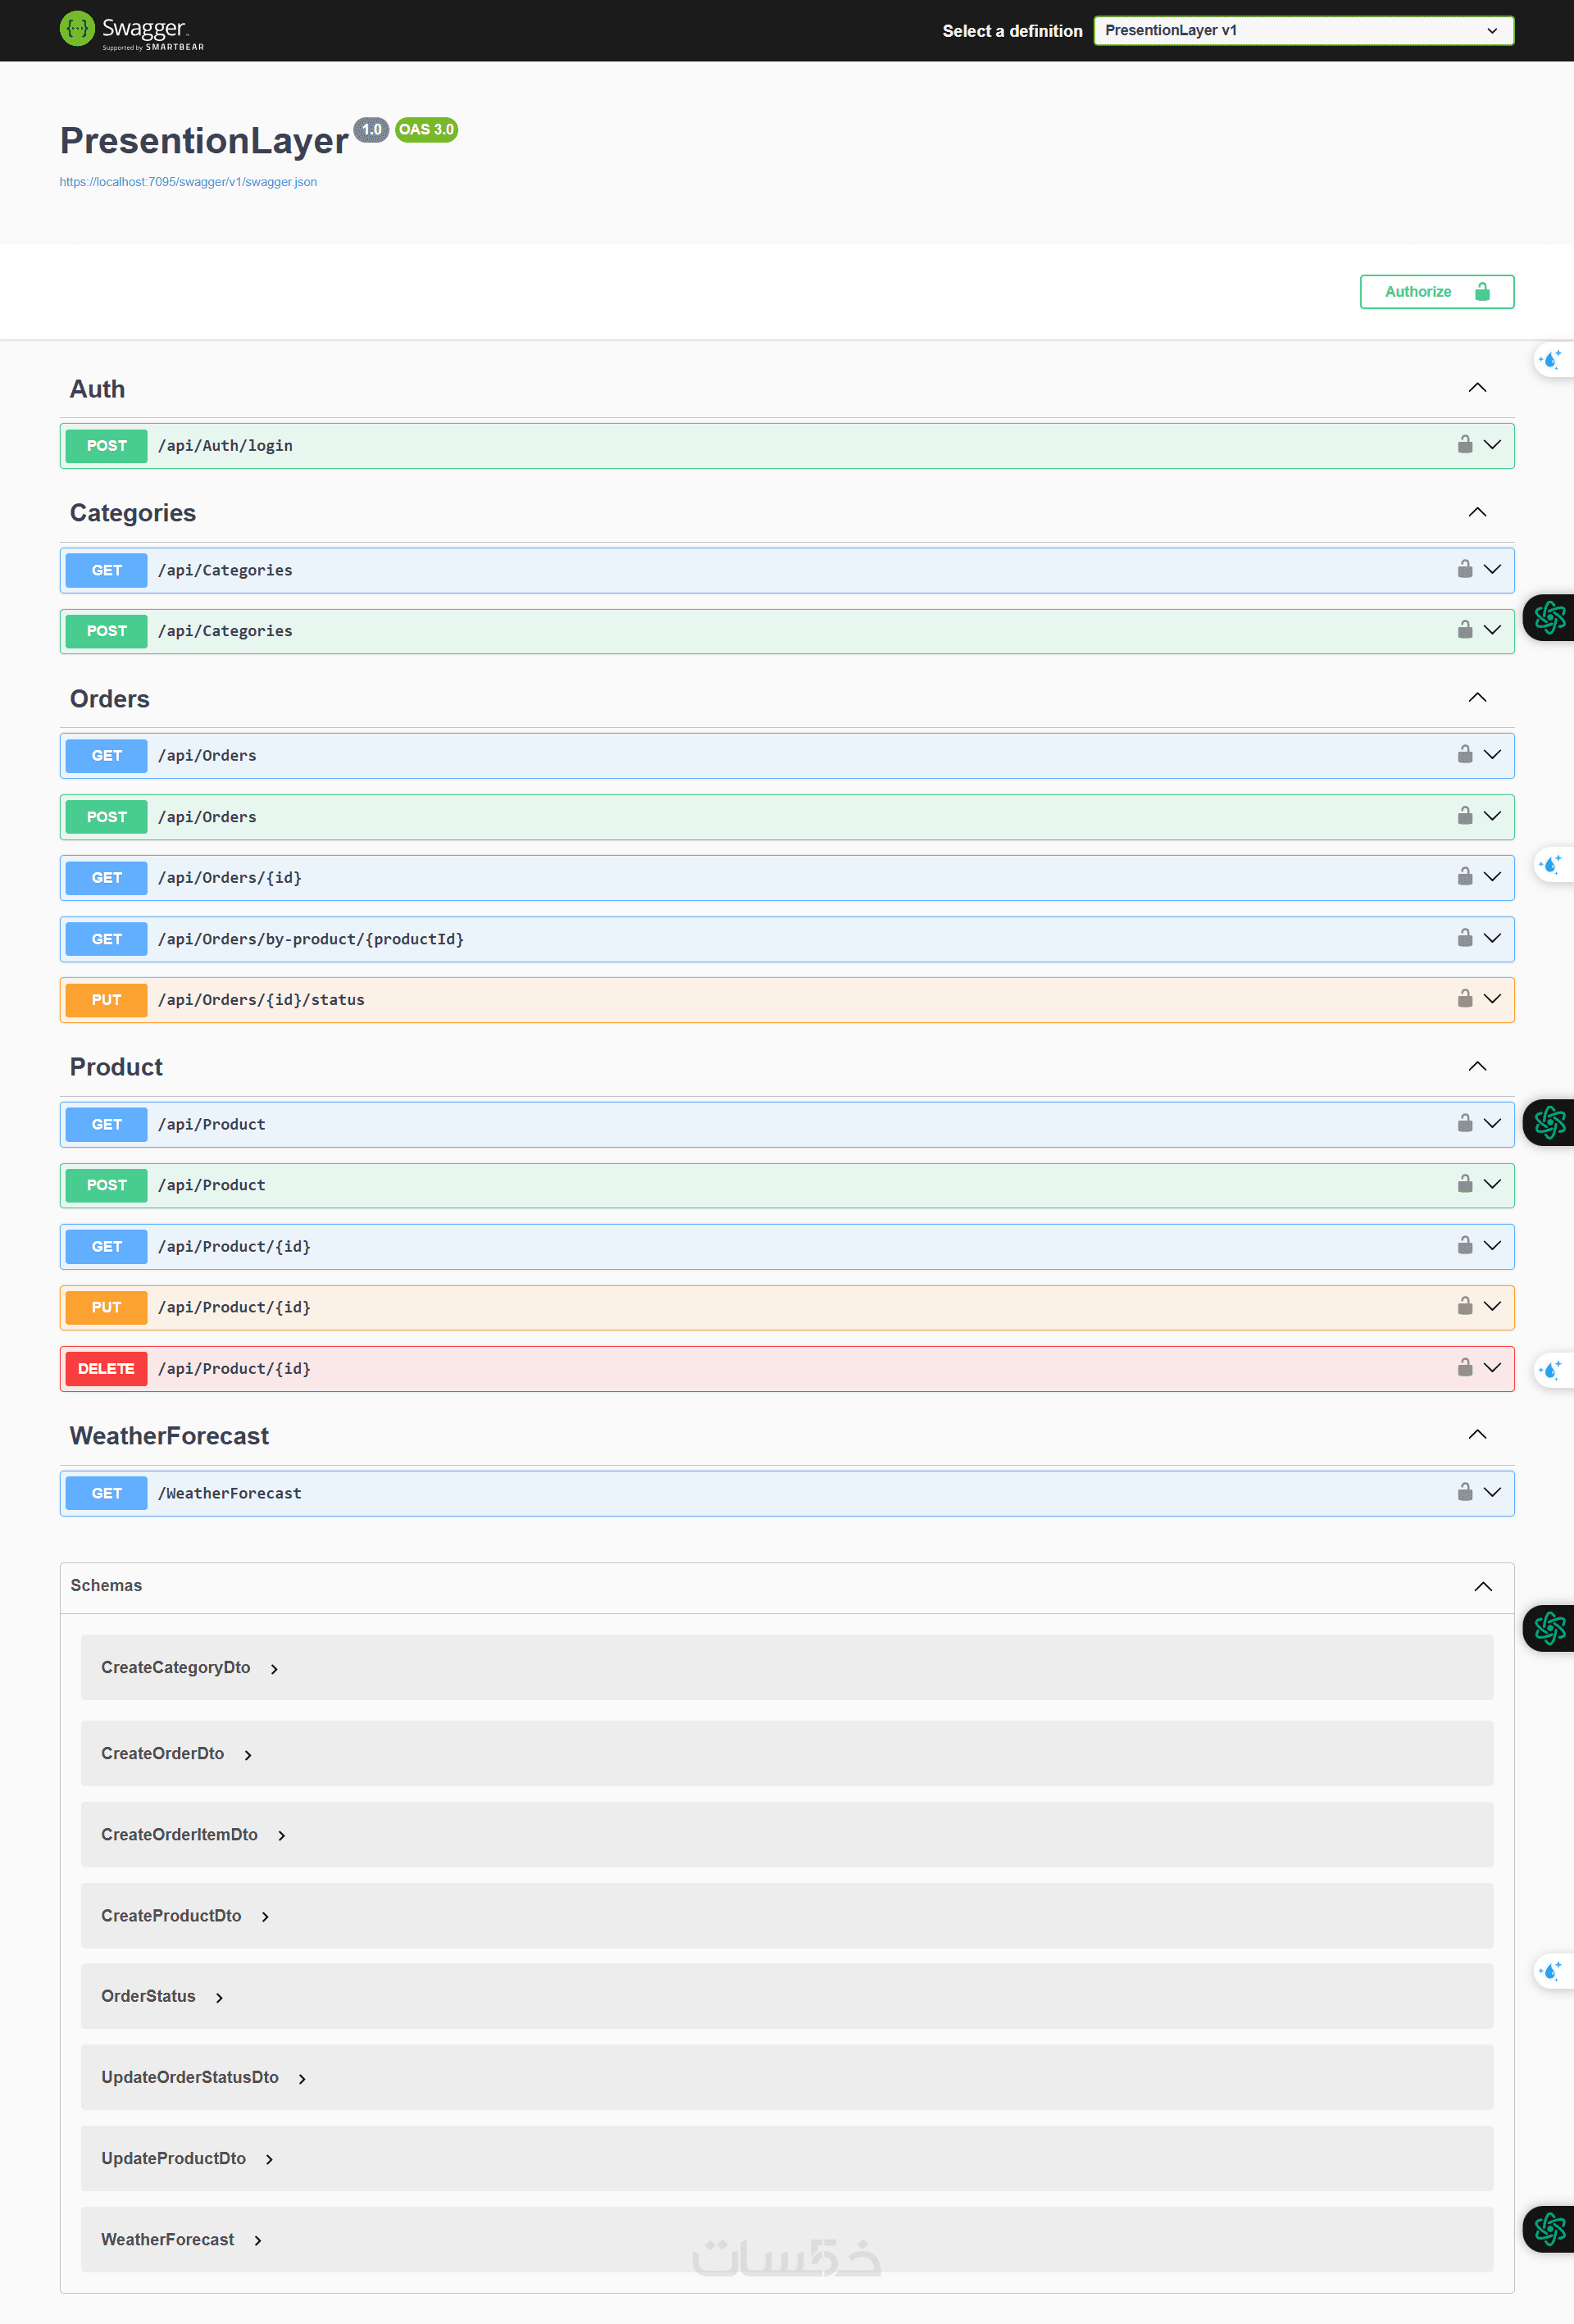Screen dimensions: 1574x2324
Task: Collapse the Schemas panel
Action: tap(1482, 1587)
